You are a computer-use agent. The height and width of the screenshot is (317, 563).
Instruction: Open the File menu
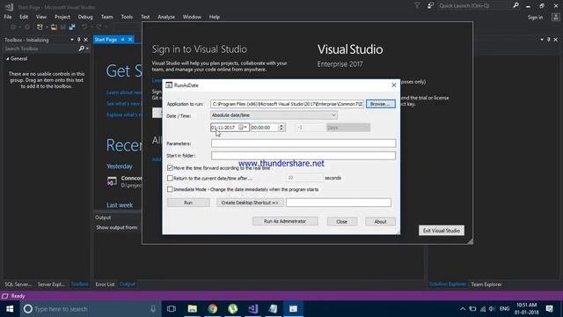point(8,17)
